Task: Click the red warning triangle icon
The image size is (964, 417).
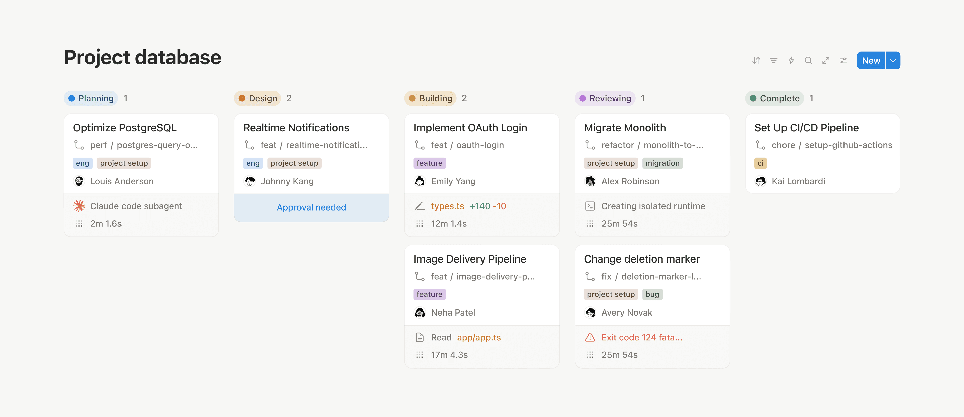Action: 590,337
